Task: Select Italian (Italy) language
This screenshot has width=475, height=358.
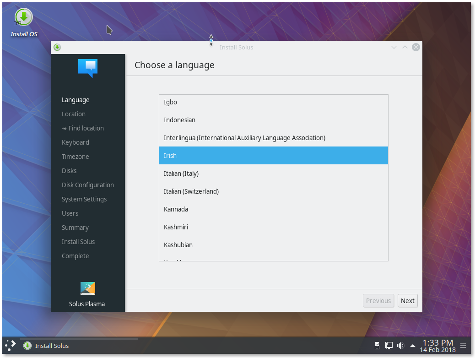Action: pos(273,174)
